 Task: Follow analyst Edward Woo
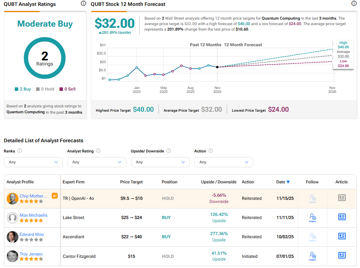pyautogui.click(x=313, y=236)
